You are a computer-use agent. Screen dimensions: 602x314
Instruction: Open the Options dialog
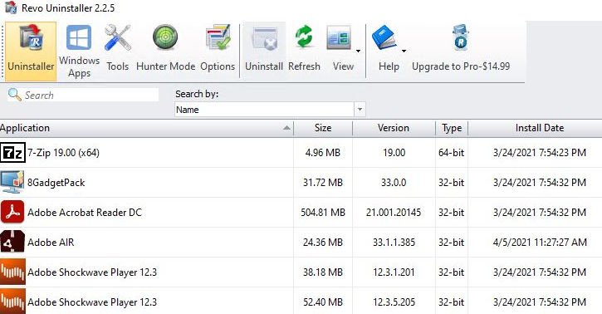218,49
